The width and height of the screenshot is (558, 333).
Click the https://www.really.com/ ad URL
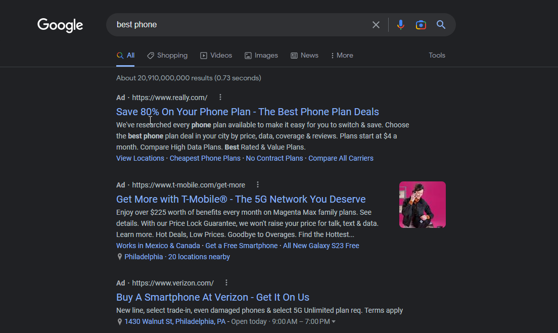coord(170,98)
